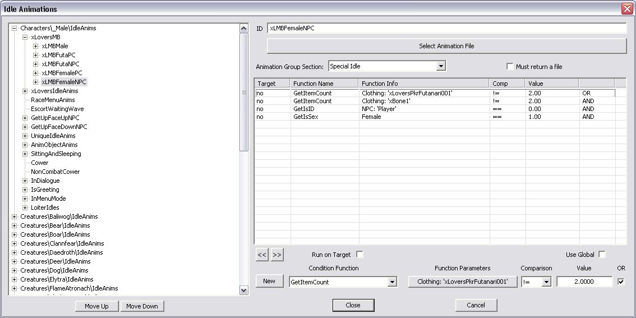Click the tree scrollbar up arrow
The image size is (636, 318).
pyautogui.click(x=244, y=29)
